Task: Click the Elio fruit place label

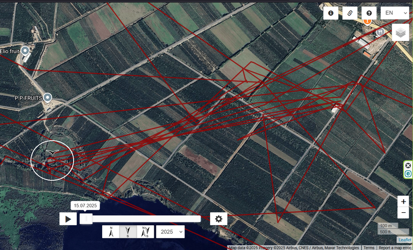Action: pos(10,51)
